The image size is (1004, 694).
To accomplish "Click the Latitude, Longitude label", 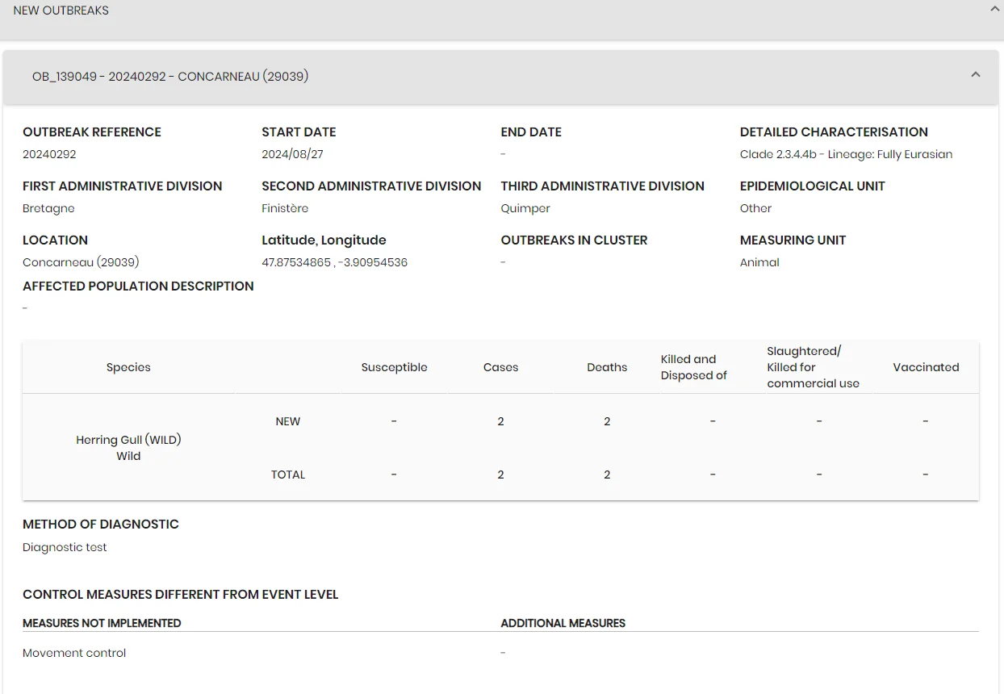I will (324, 240).
